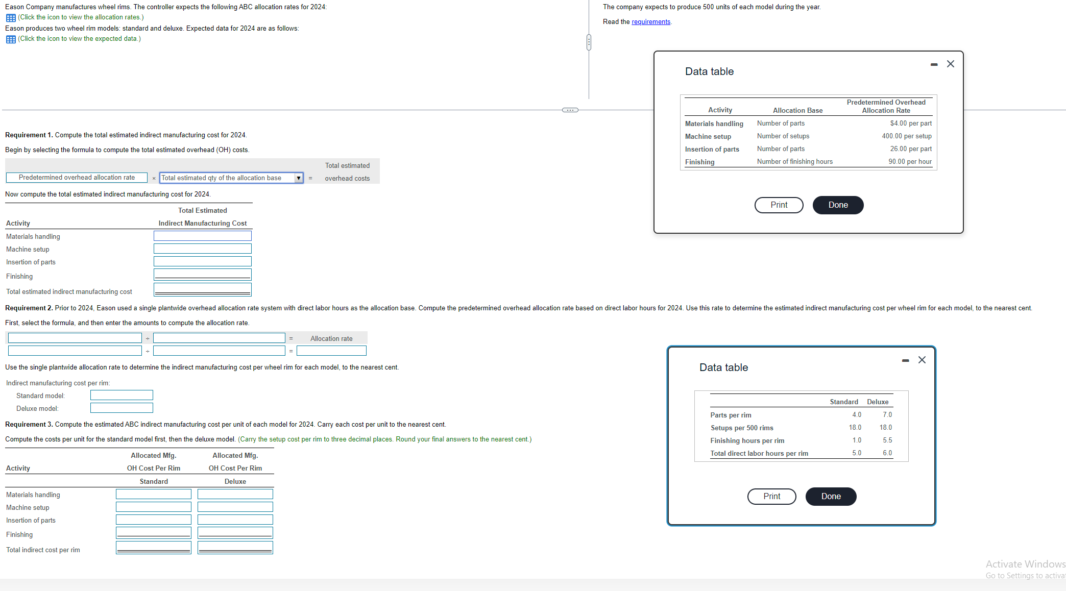Open the requirements link
This screenshot has height=591, width=1066.
click(x=650, y=22)
